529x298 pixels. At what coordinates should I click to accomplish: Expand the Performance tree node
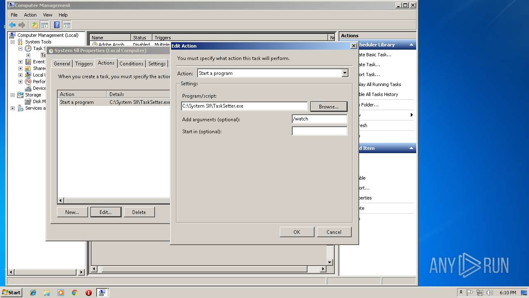pos(20,82)
